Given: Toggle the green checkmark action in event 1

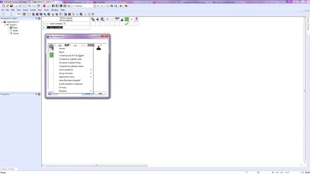Looking at the screenshot, I should (127, 24).
